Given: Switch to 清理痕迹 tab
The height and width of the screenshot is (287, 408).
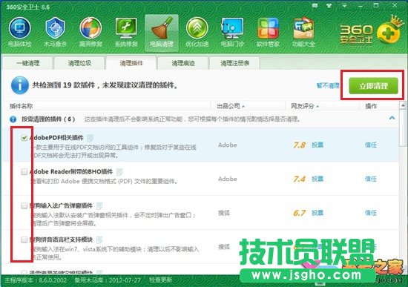Looking at the screenshot, I should (x=183, y=63).
